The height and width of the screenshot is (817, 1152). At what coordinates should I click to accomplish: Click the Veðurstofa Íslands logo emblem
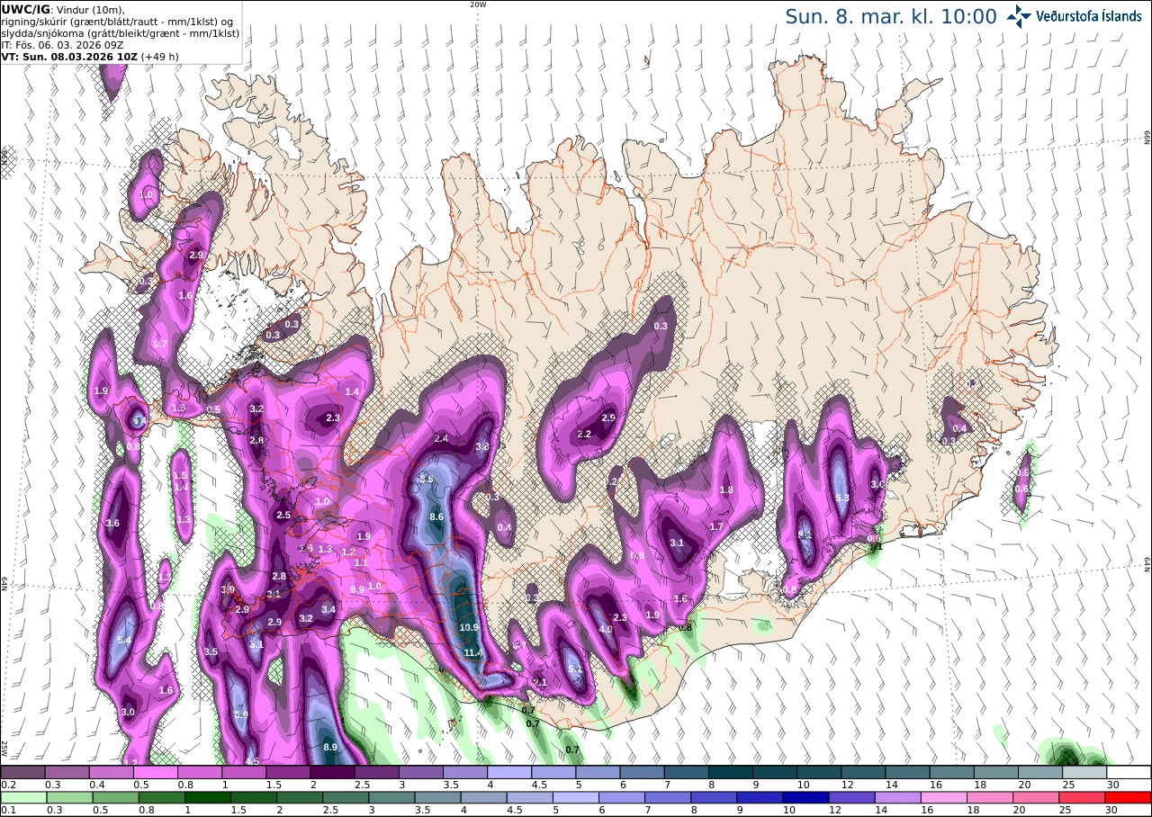point(1019,16)
